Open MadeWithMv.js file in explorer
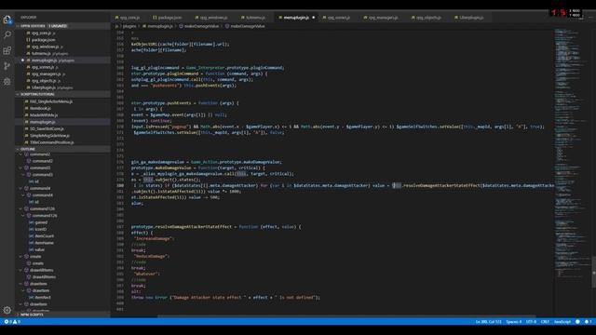Screen dimensions: 596x335 [x=62, y=115]
